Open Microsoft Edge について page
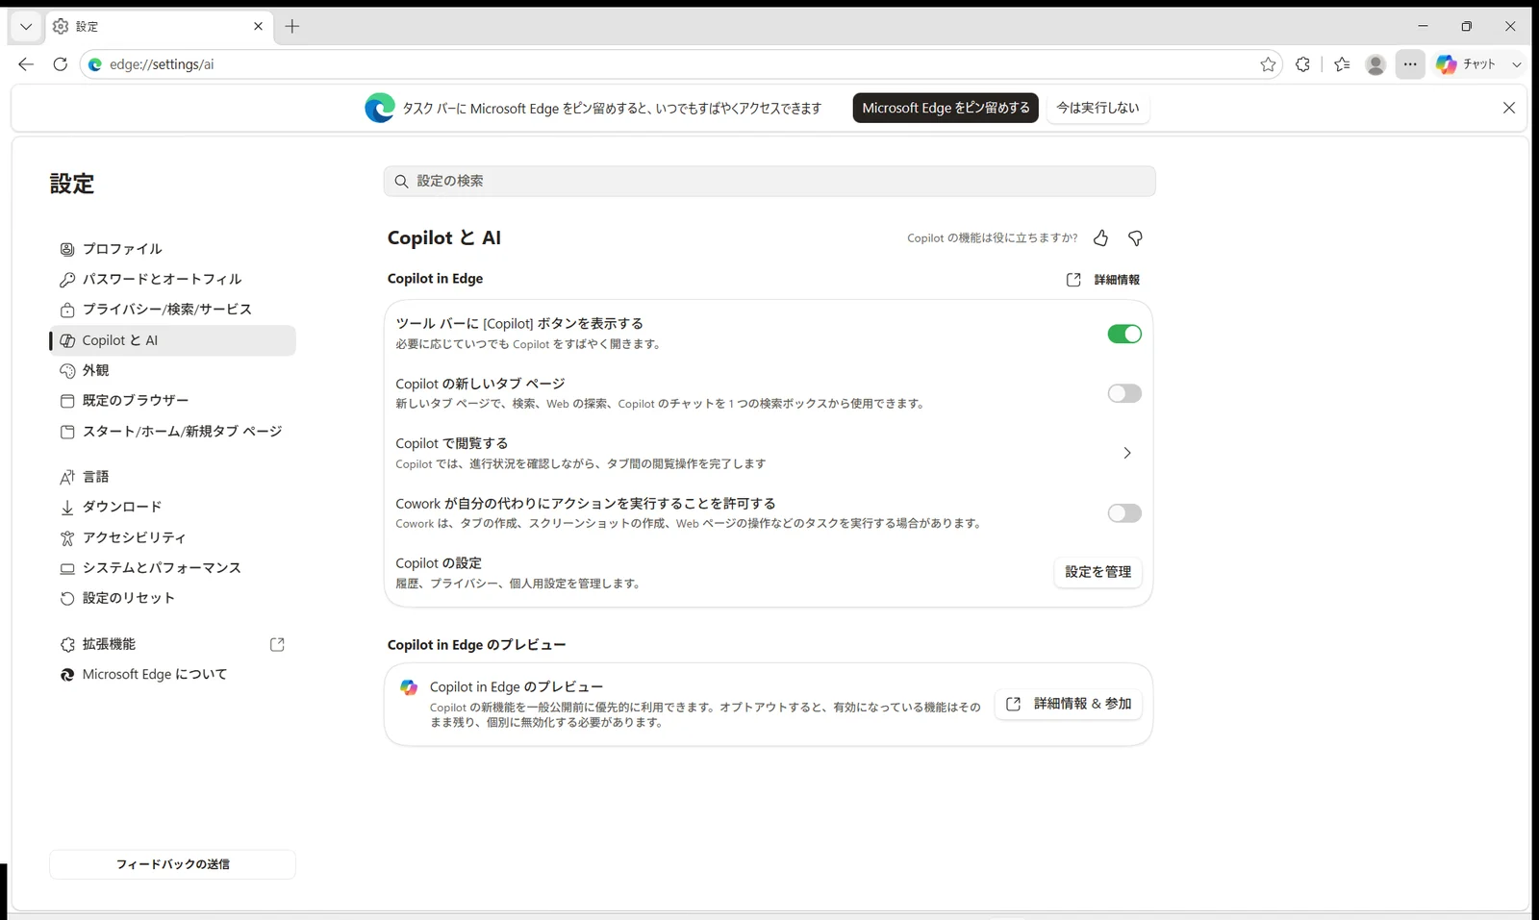Image resolution: width=1539 pixels, height=920 pixels. click(x=173, y=675)
